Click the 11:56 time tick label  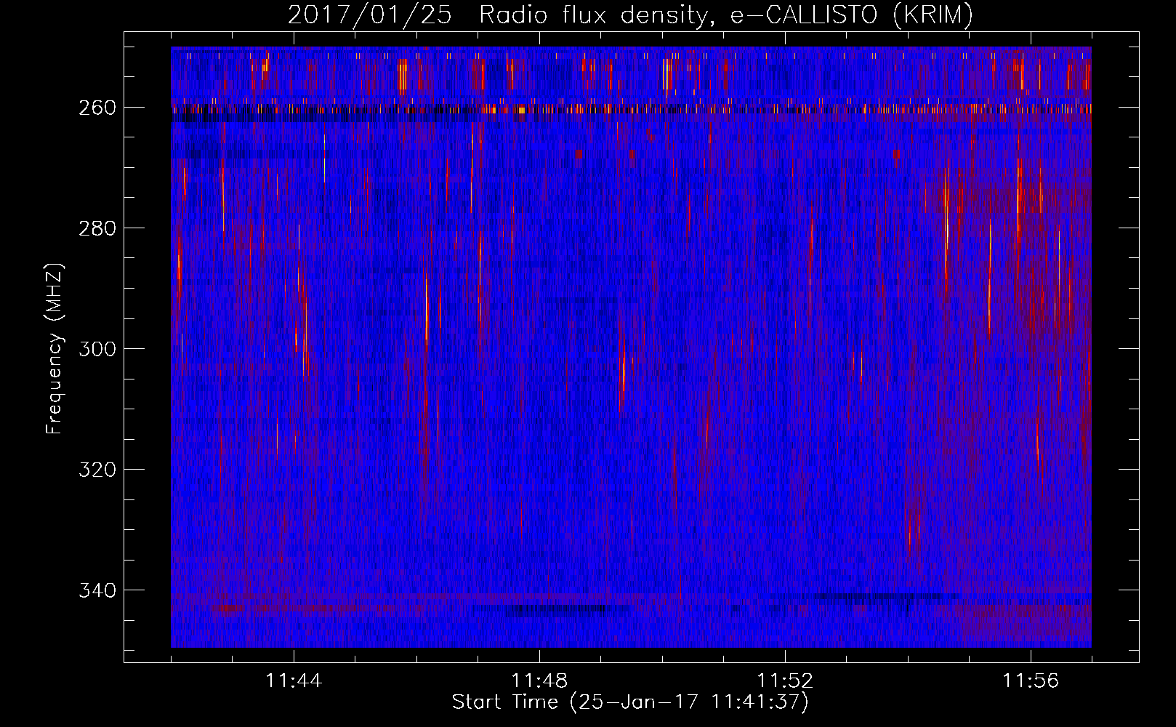pyautogui.click(x=1031, y=681)
